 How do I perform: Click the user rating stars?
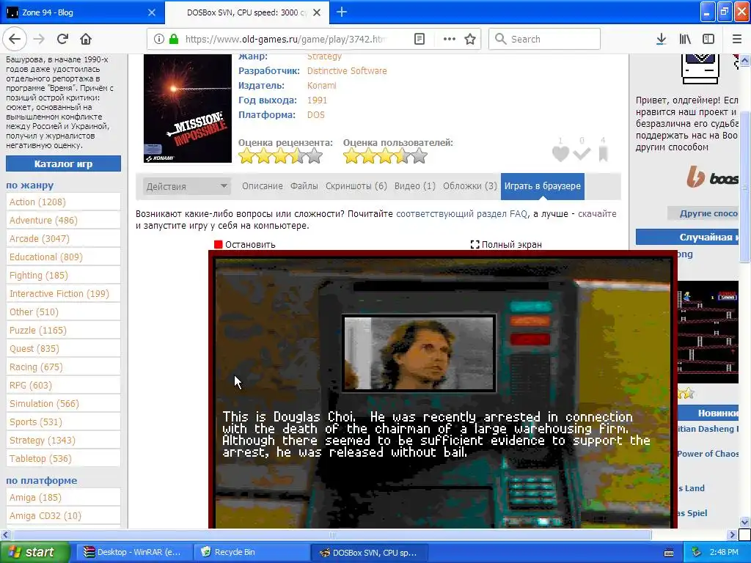(x=385, y=156)
